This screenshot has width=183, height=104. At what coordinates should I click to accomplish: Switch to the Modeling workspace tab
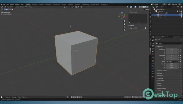click(x=34, y=5)
